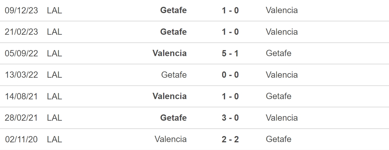Screen dimensions: 389x150
Task: Open the 0 - 0 score on 13/03/22
Action: click(x=230, y=75)
